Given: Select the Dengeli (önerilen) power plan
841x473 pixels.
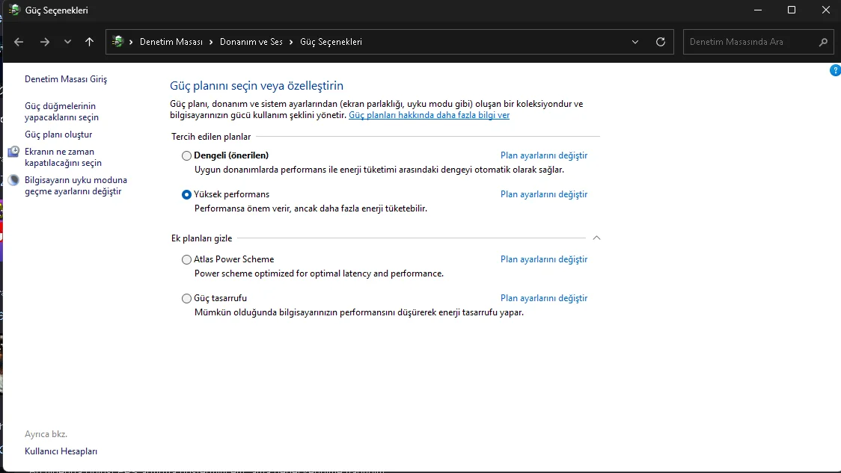Looking at the screenshot, I should (x=186, y=156).
